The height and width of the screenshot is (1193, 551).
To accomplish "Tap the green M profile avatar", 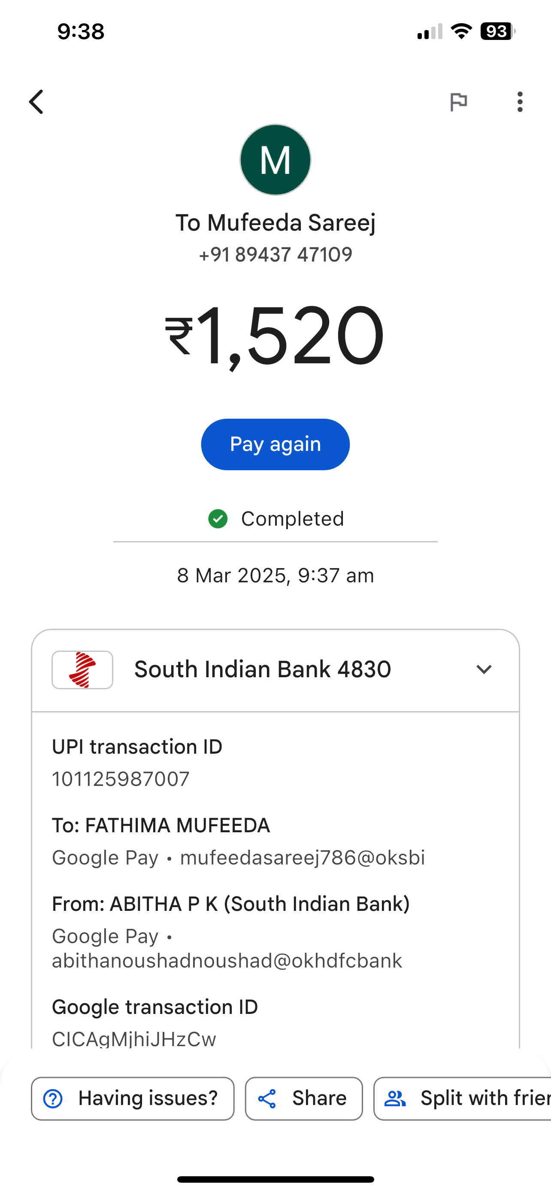I will coord(275,160).
